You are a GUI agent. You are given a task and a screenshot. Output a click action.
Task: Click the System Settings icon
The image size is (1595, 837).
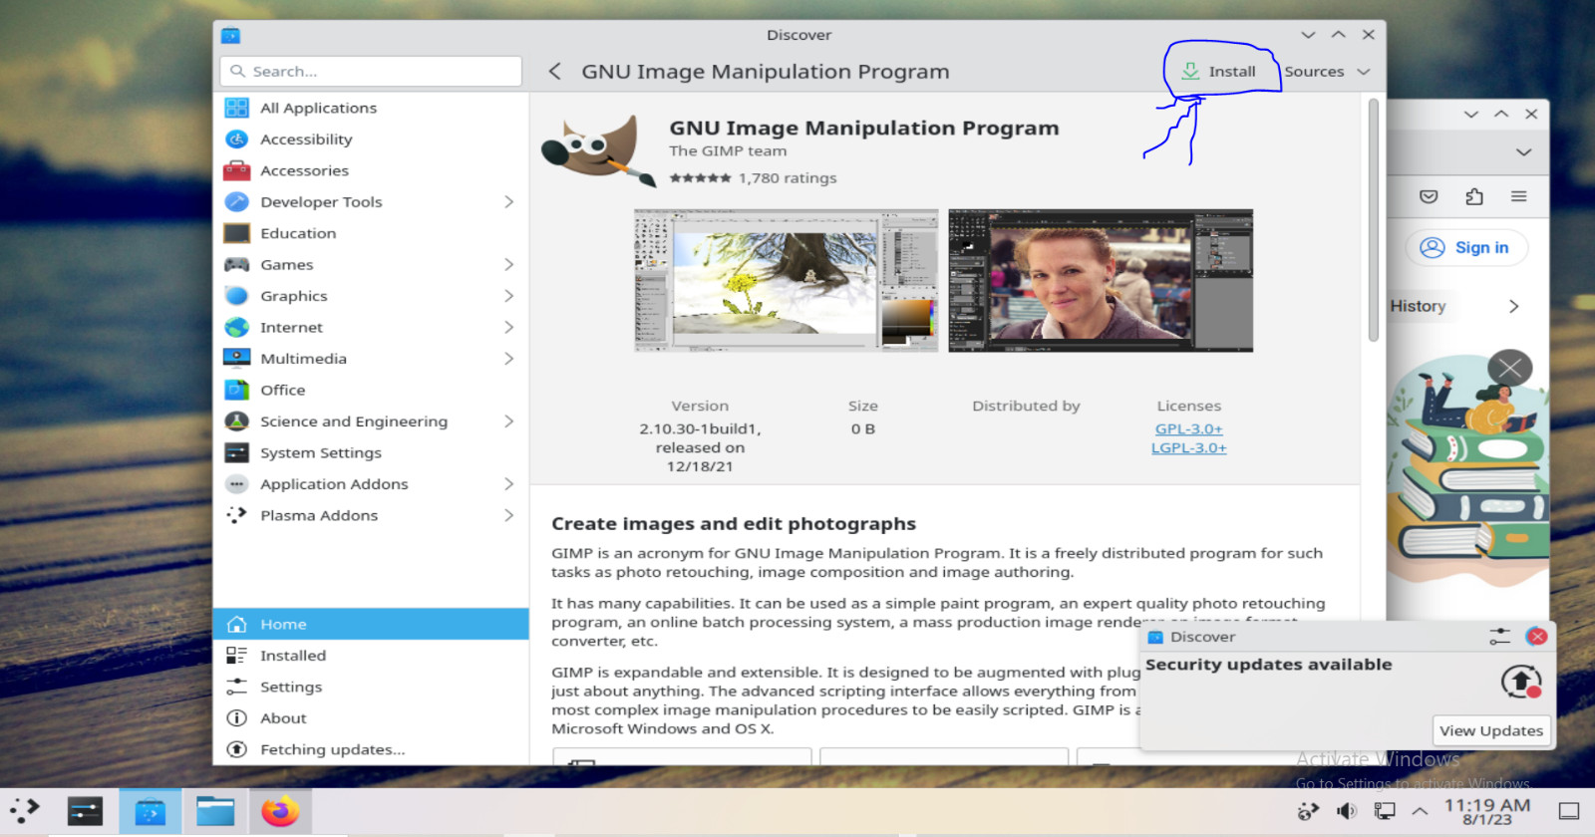[236, 452]
